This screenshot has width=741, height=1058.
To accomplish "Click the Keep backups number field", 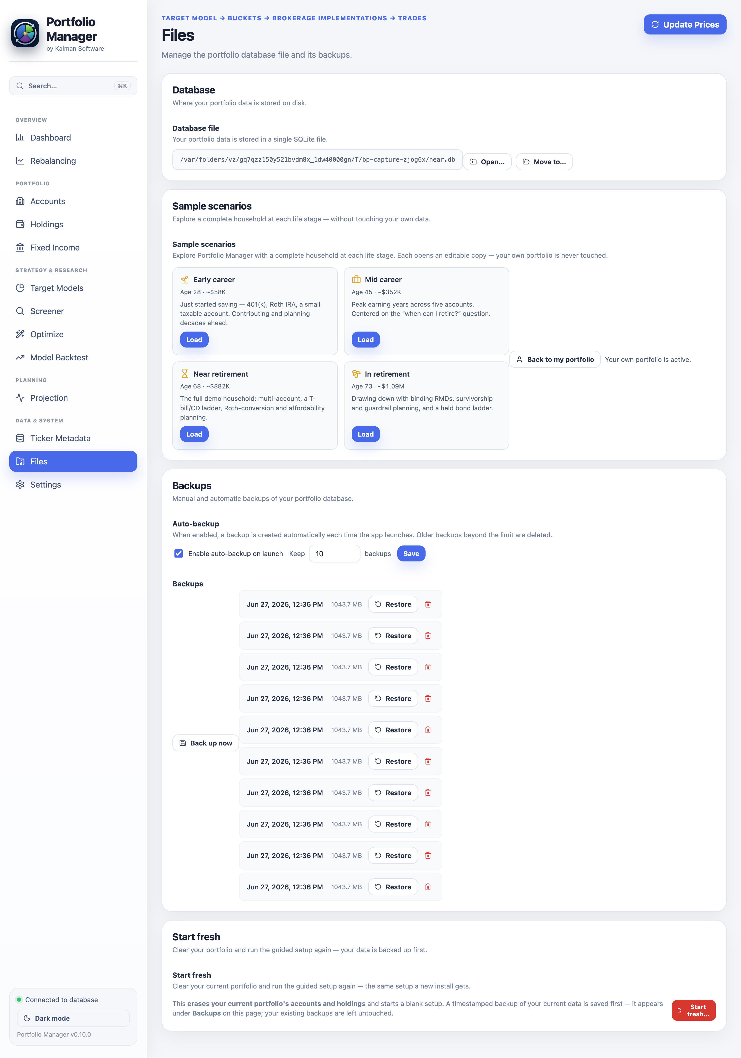I will click(x=334, y=553).
